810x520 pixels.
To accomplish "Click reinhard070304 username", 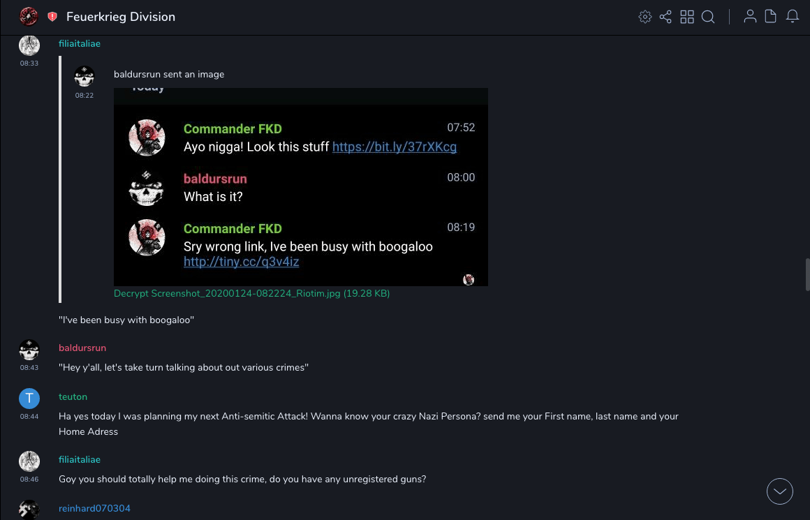I will point(94,509).
